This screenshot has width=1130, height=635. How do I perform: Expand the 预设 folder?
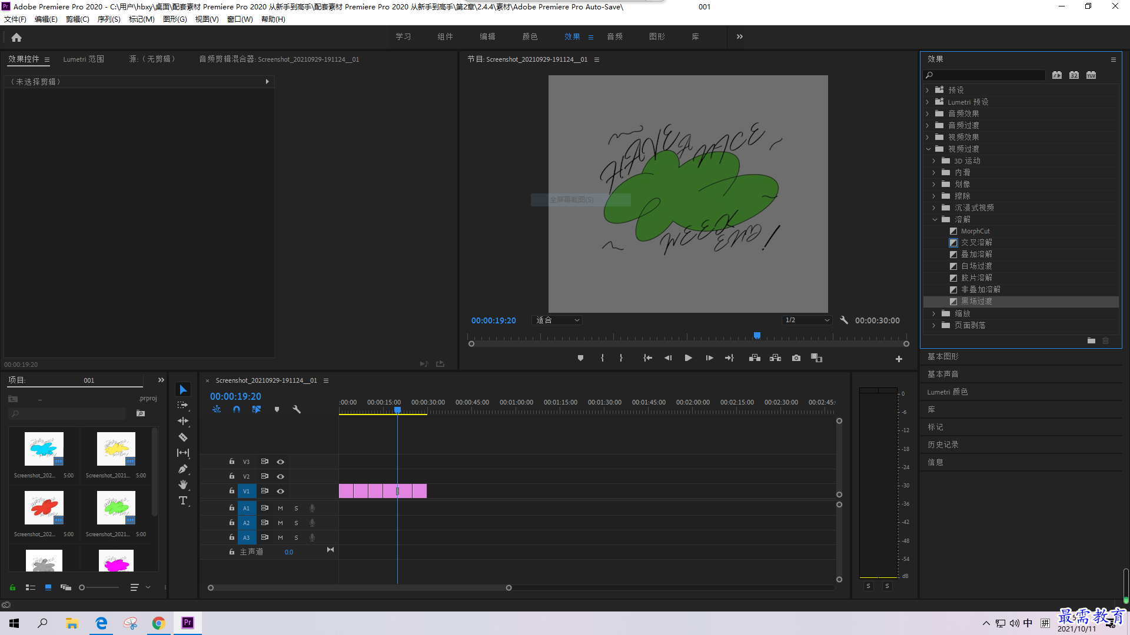(928, 90)
